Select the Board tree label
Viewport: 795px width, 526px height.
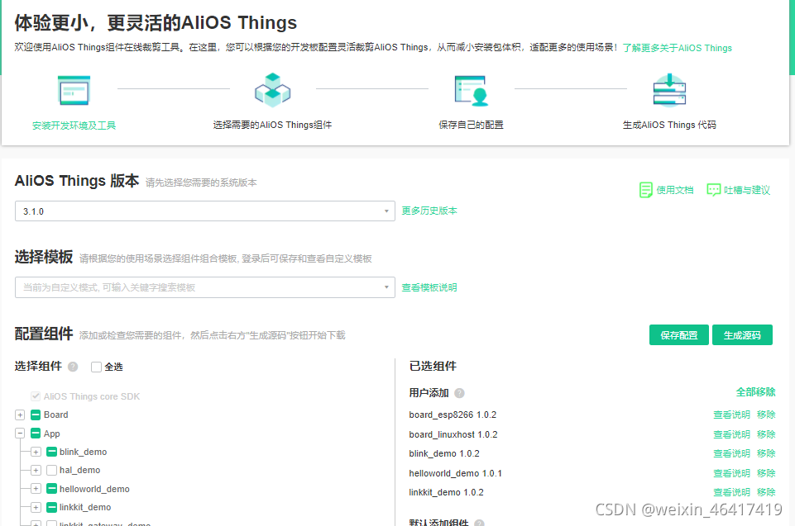point(55,415)
